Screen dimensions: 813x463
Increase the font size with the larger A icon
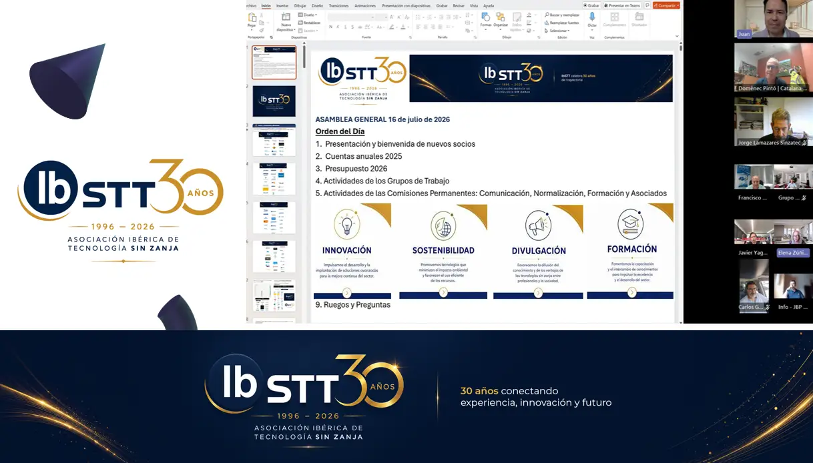pyautogui.click(x=391, y=17)
